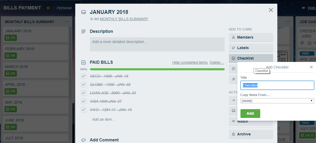Image resolution: width=316 pixels, height=143 pixels.
Task: Toggle the VISA 1500 JAN. 27 checkbox
Action: pyautogui.click(x=84, y=101)
